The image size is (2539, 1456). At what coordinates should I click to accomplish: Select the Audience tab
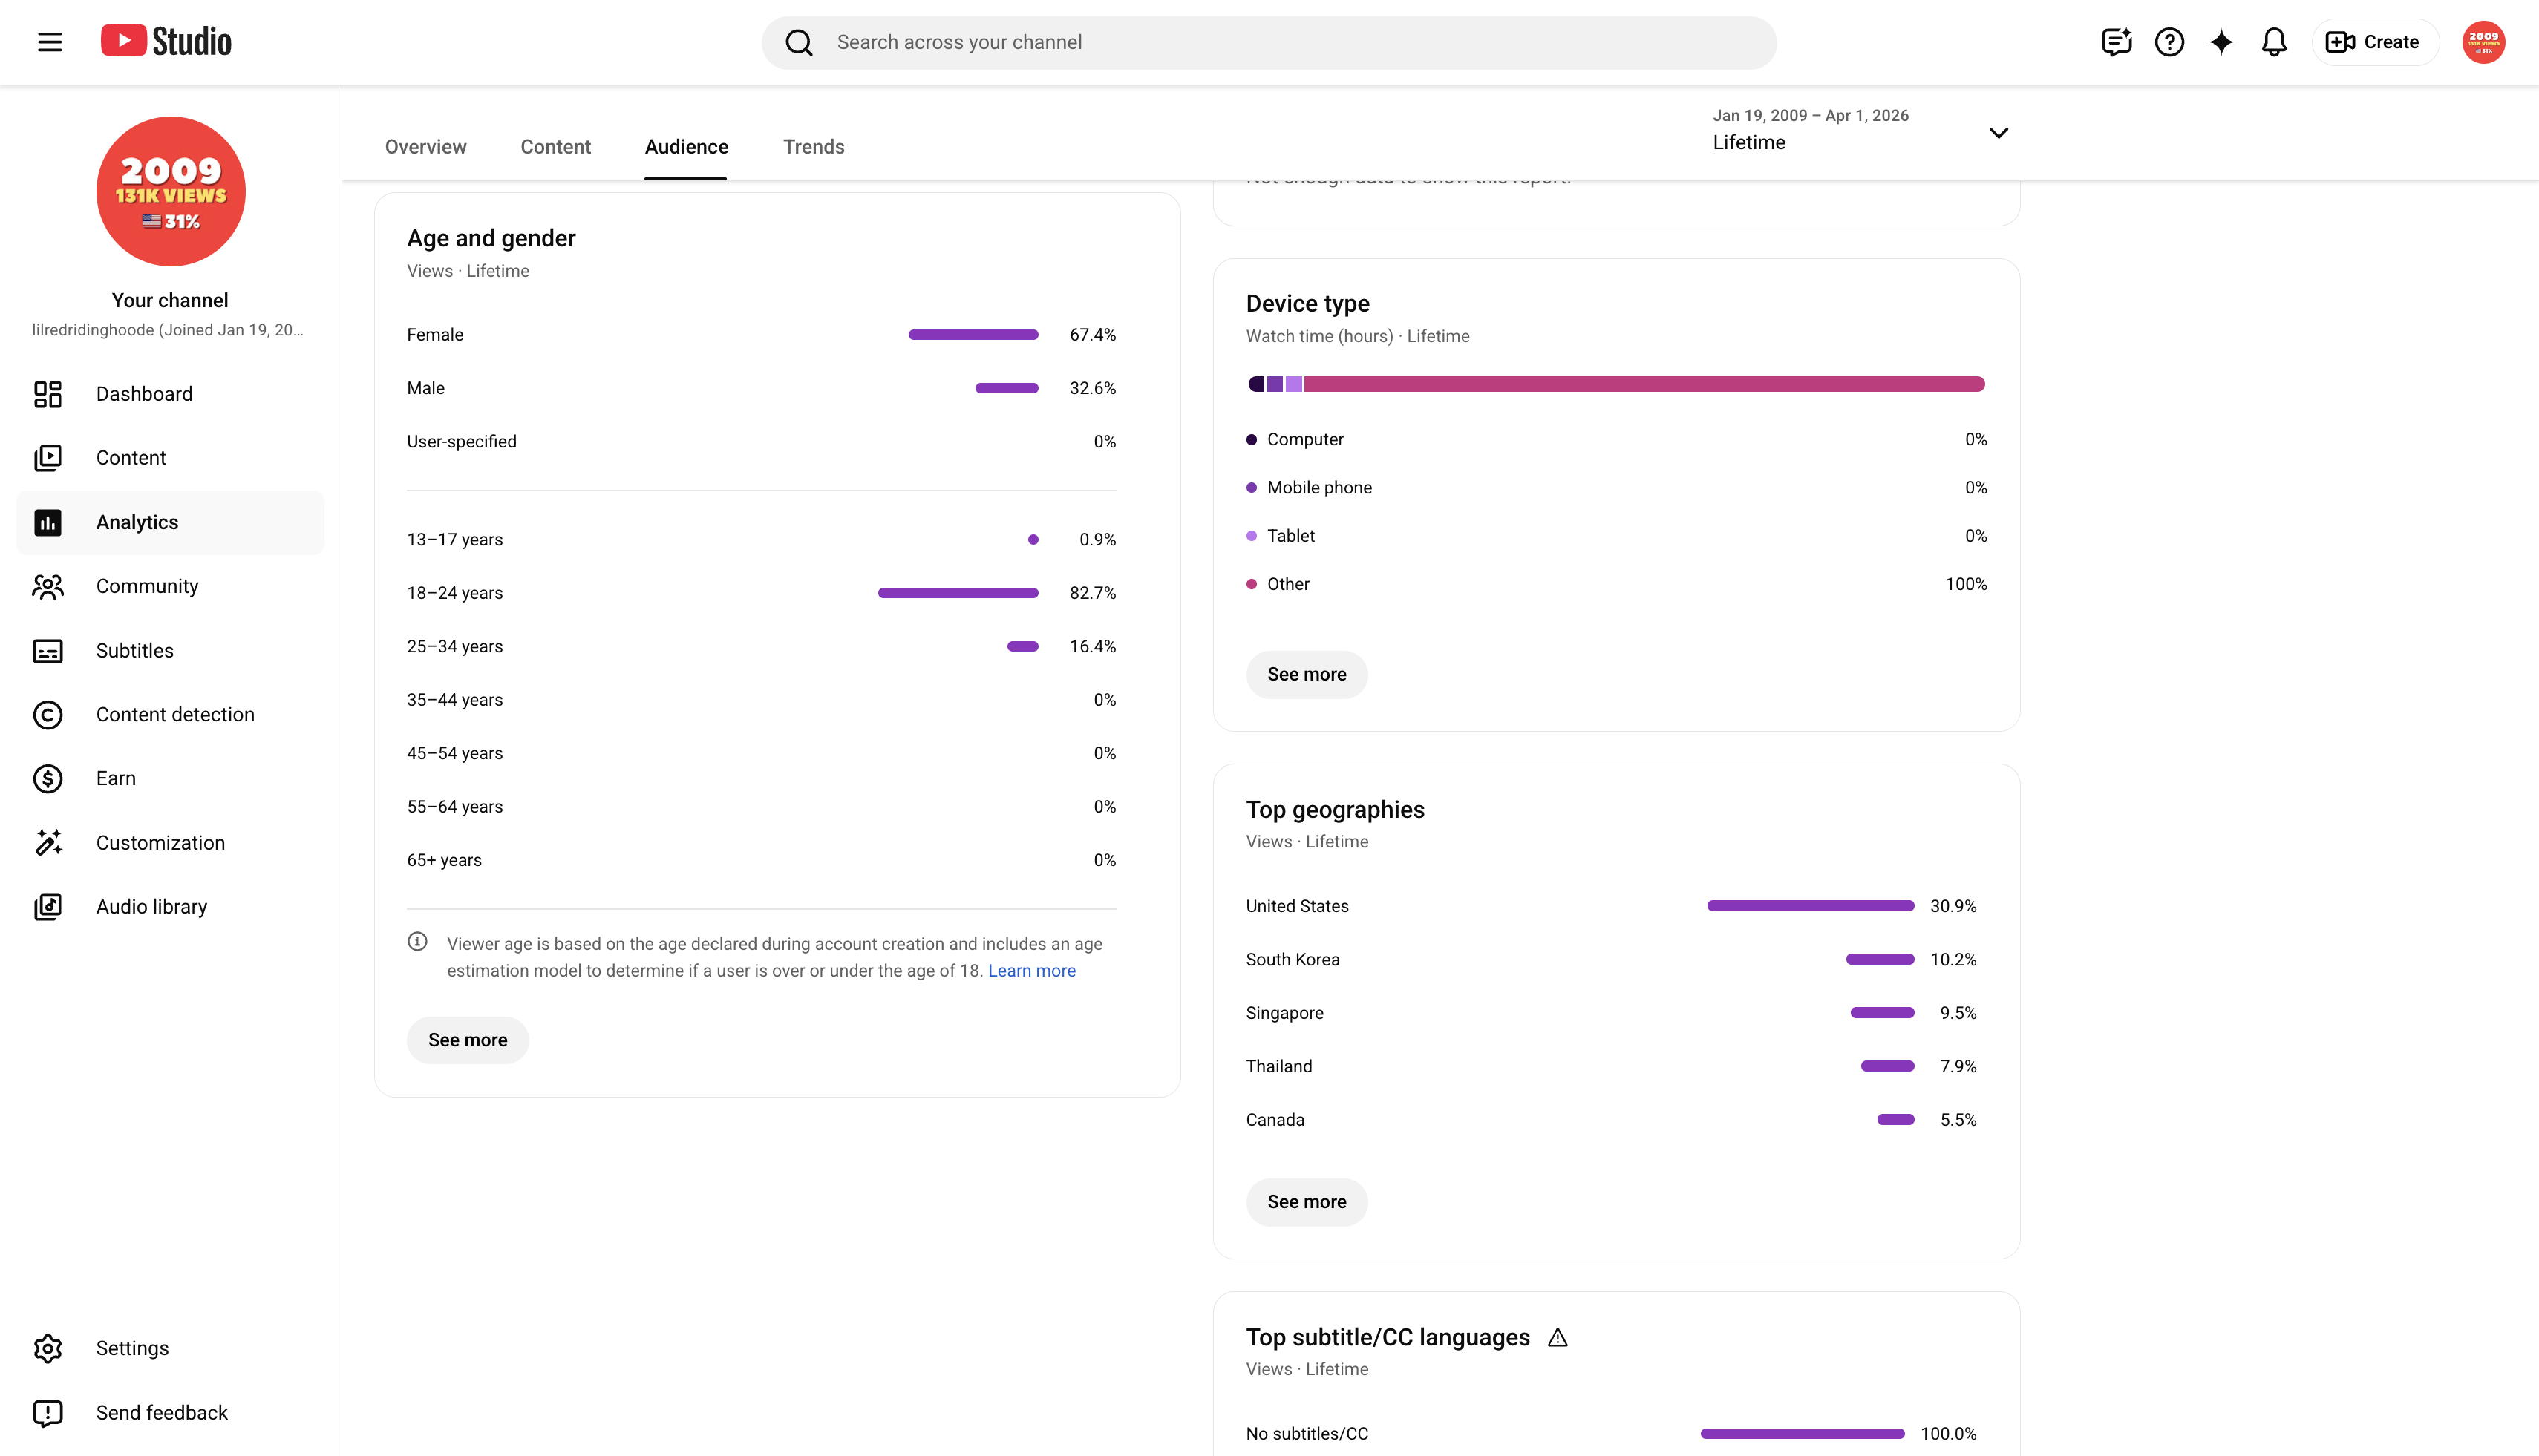pyautogui.click(x=686, y=147)
